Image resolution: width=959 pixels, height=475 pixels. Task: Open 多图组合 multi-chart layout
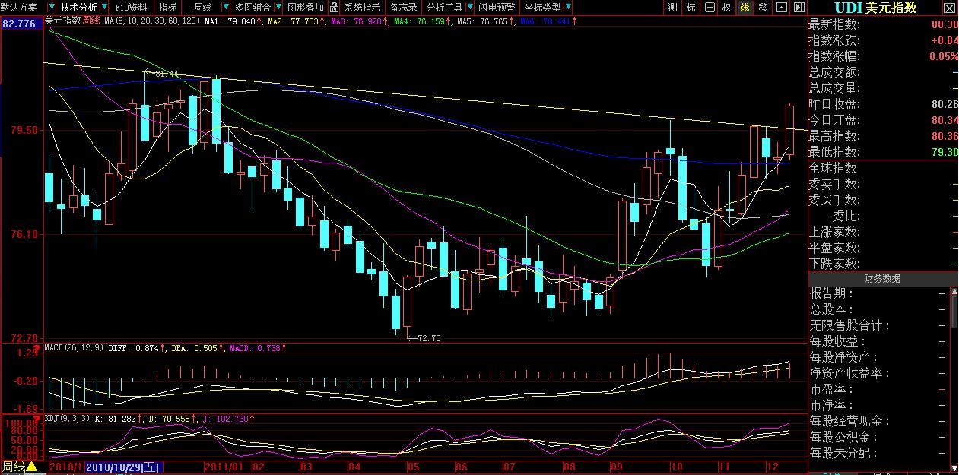[x=252, y=8]
